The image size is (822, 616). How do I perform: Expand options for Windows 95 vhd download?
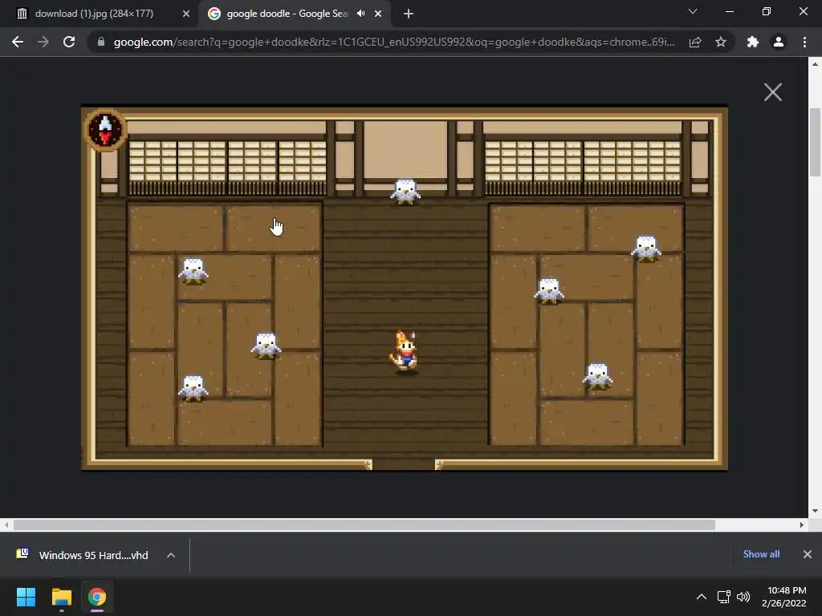click(x=171, y=555)
